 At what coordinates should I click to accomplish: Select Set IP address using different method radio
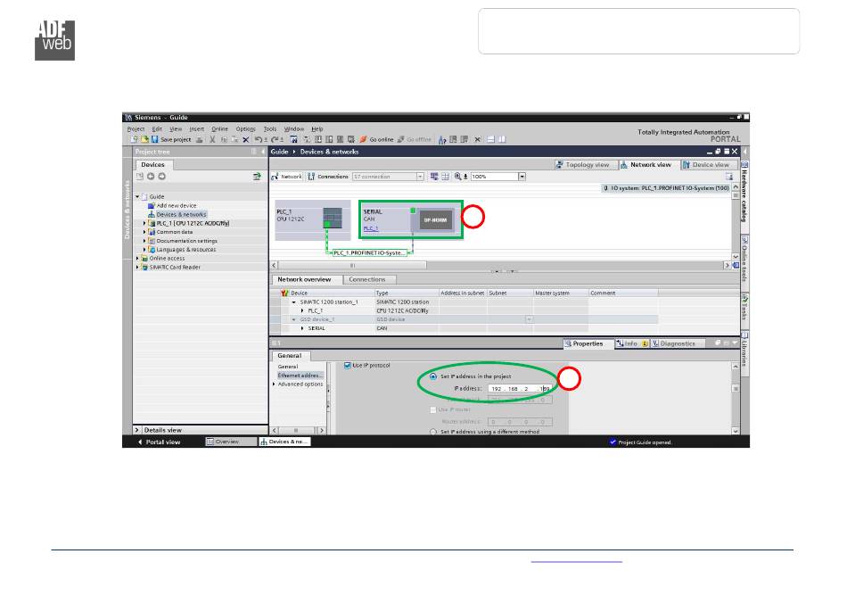coord(433,432)
